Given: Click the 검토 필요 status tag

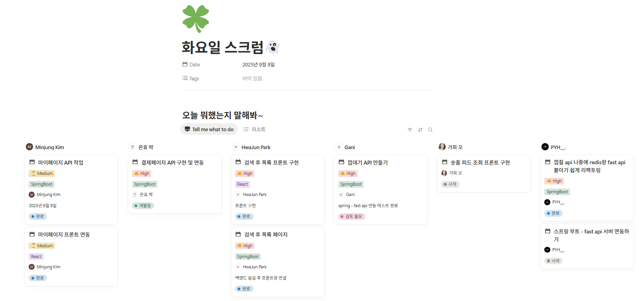Looking at the screenshot, I should (352, 216).
